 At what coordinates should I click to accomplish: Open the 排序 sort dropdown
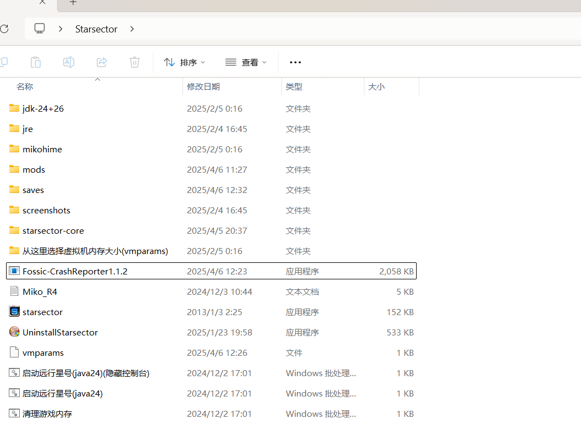185,62
